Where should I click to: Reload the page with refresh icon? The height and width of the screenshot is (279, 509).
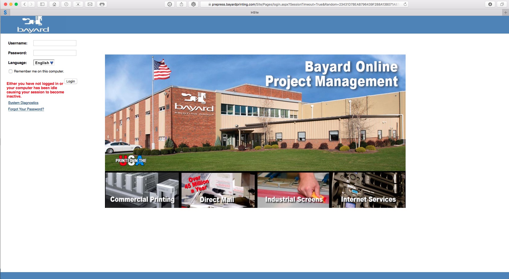pos(405,4)
